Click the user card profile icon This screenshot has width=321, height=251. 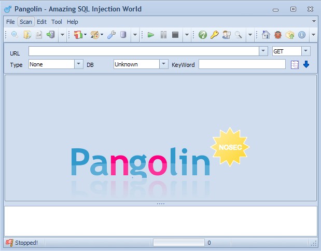[227, 35]
